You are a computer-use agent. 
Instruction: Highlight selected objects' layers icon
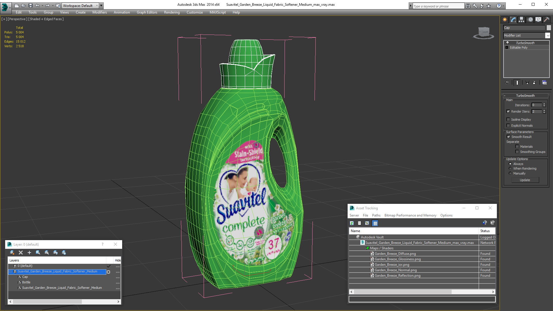(x=47, y=253)
